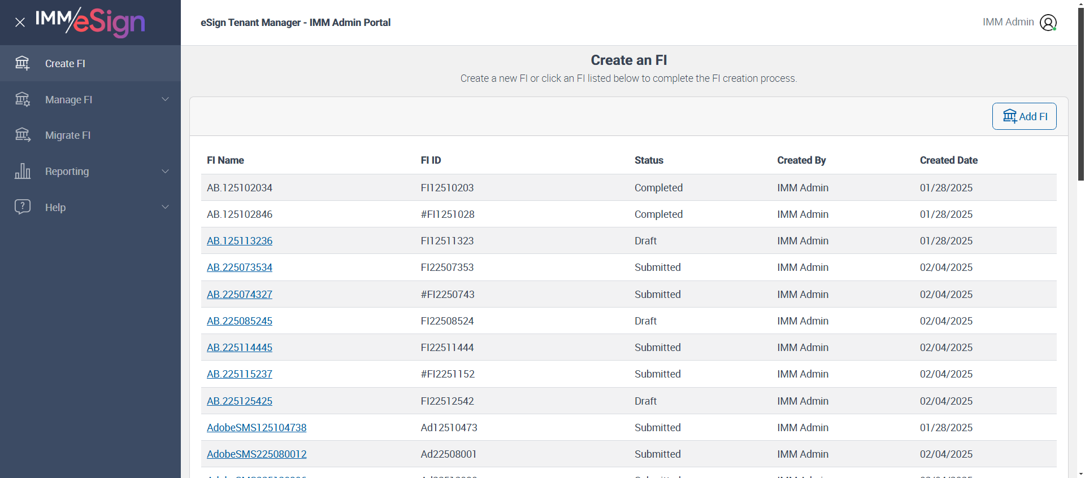The height and width of the screenshot is (478, 1085).
Task: Click the created date for AB.125102846
Action: pyautogui.click(x=946, y=214)
